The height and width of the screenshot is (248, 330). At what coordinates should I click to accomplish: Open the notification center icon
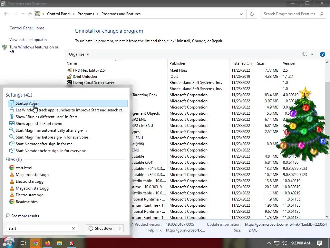click(319, 243)
